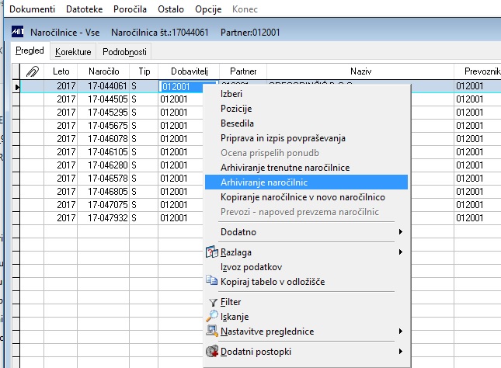Click the Dobavitelj cell with 012001 highlighted
The image size is (501, 368).
180,87
